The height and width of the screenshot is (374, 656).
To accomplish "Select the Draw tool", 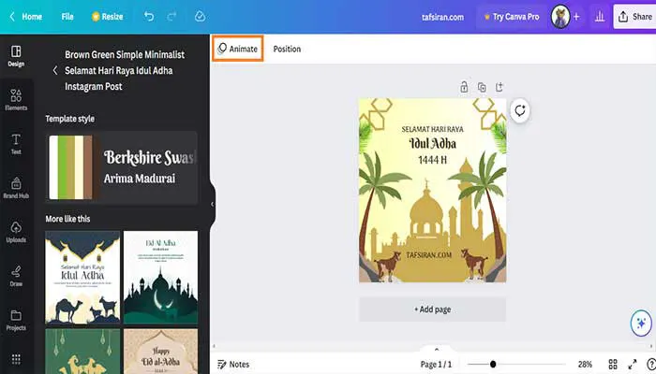I will [x=16, y=276].
